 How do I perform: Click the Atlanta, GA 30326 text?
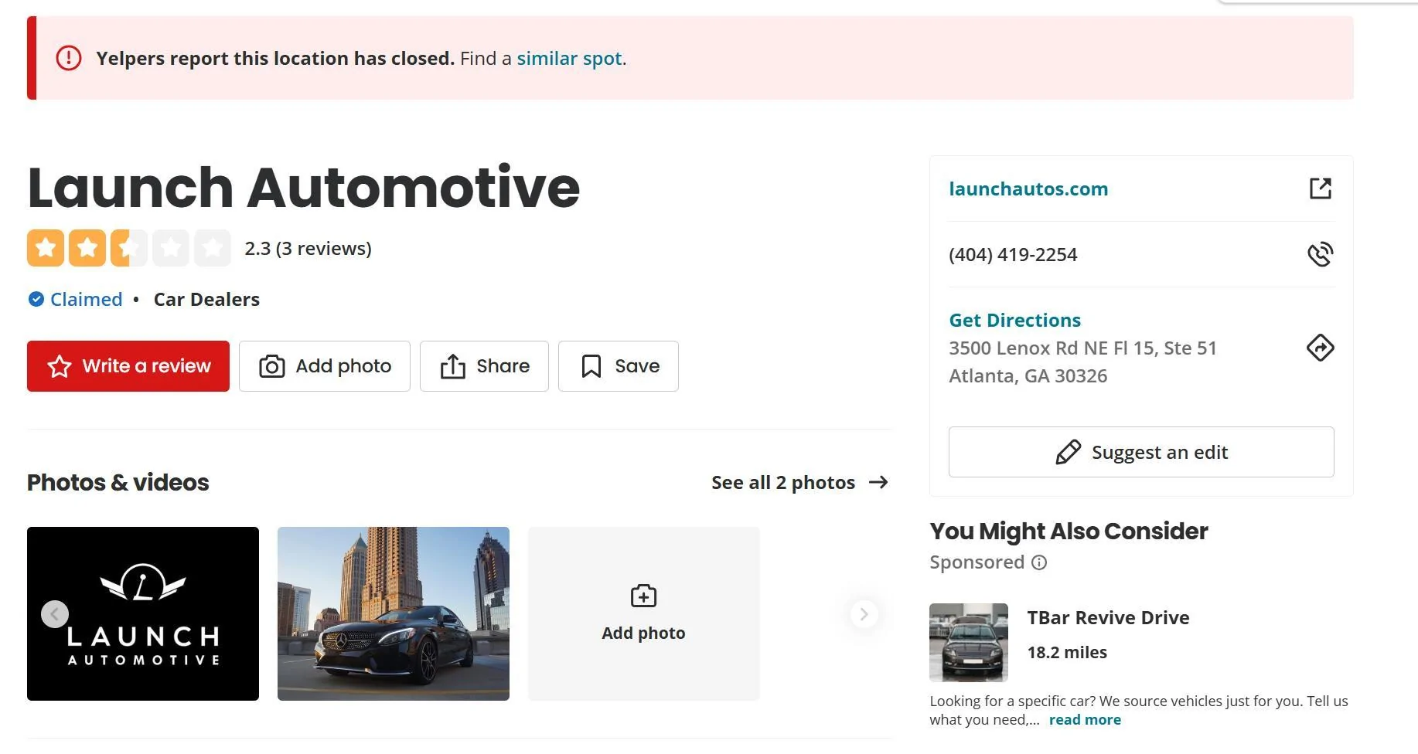pyautogui.click(x=1028, y=376)
